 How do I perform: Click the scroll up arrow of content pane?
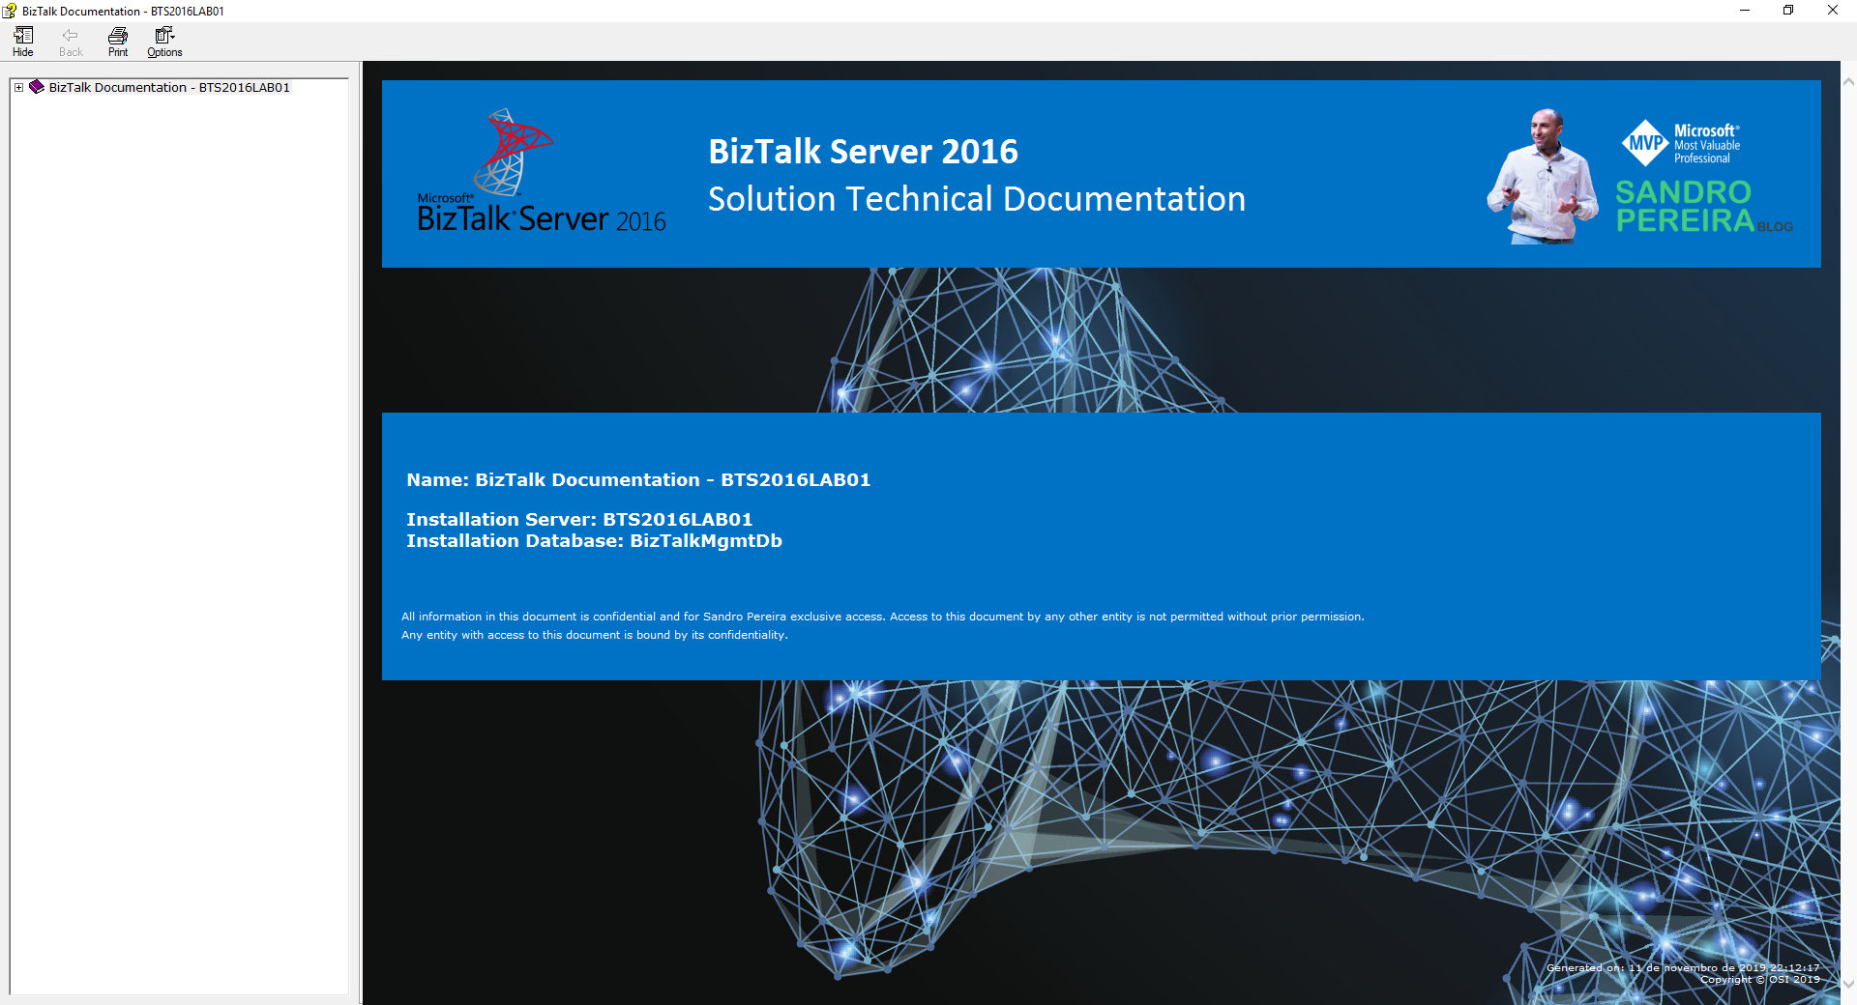coord(1848,82)
